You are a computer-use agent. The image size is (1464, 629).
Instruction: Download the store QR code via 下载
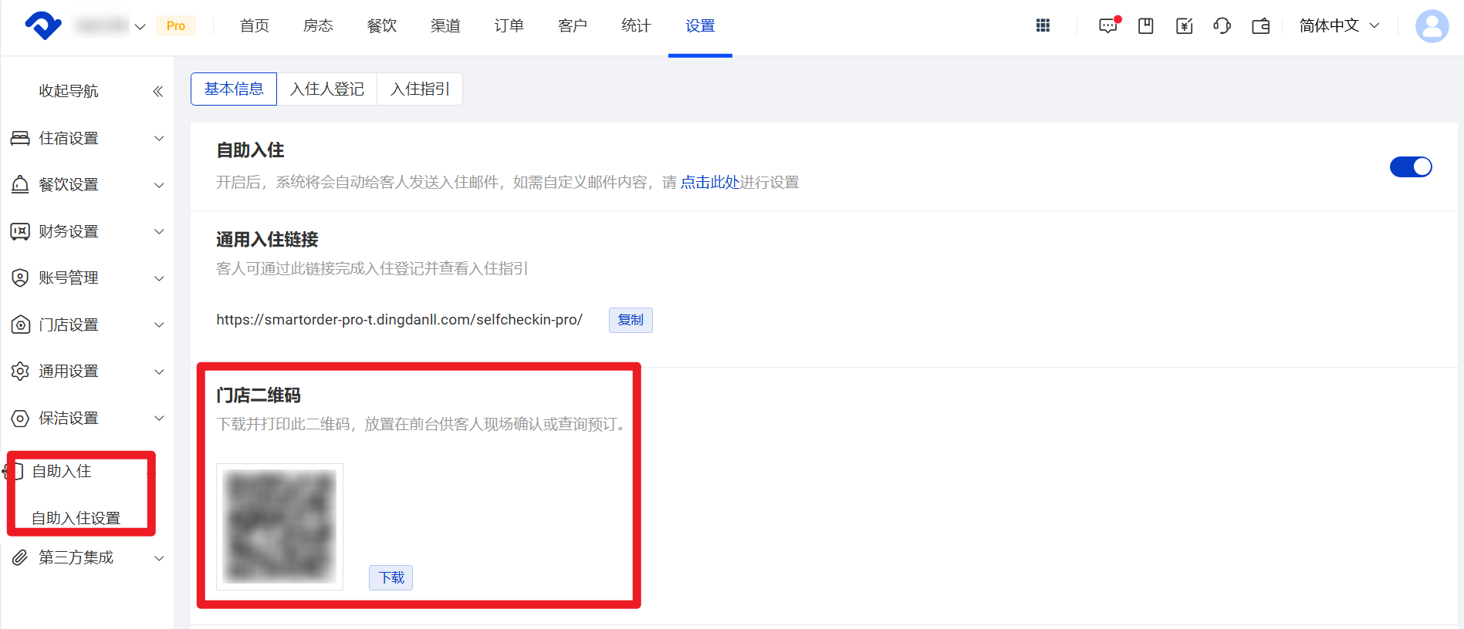click(x=391, y=577)
